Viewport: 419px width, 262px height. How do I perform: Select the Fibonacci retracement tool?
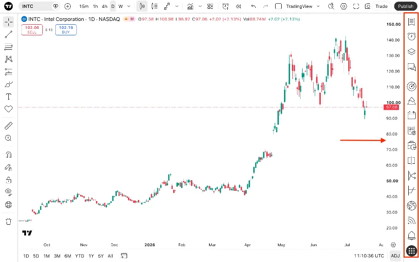[x=8, y=47]
